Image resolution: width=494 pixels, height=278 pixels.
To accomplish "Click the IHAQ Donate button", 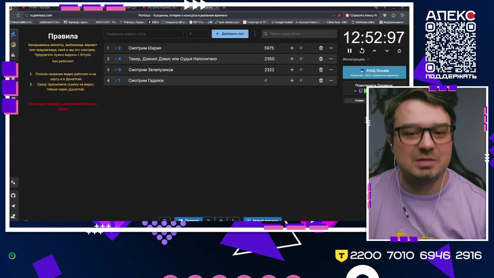I will pyautogui.click(x=374, y=72).
